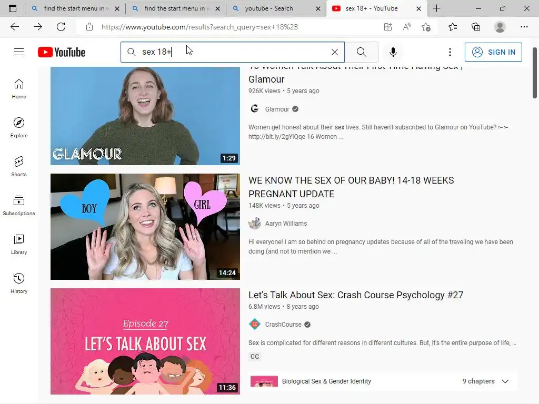Refresh the current page

[61, 27]
